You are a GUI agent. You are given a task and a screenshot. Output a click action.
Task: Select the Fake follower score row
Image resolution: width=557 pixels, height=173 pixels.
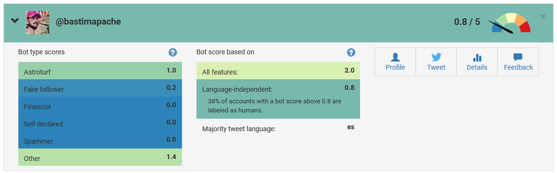(x=100, y=88)
